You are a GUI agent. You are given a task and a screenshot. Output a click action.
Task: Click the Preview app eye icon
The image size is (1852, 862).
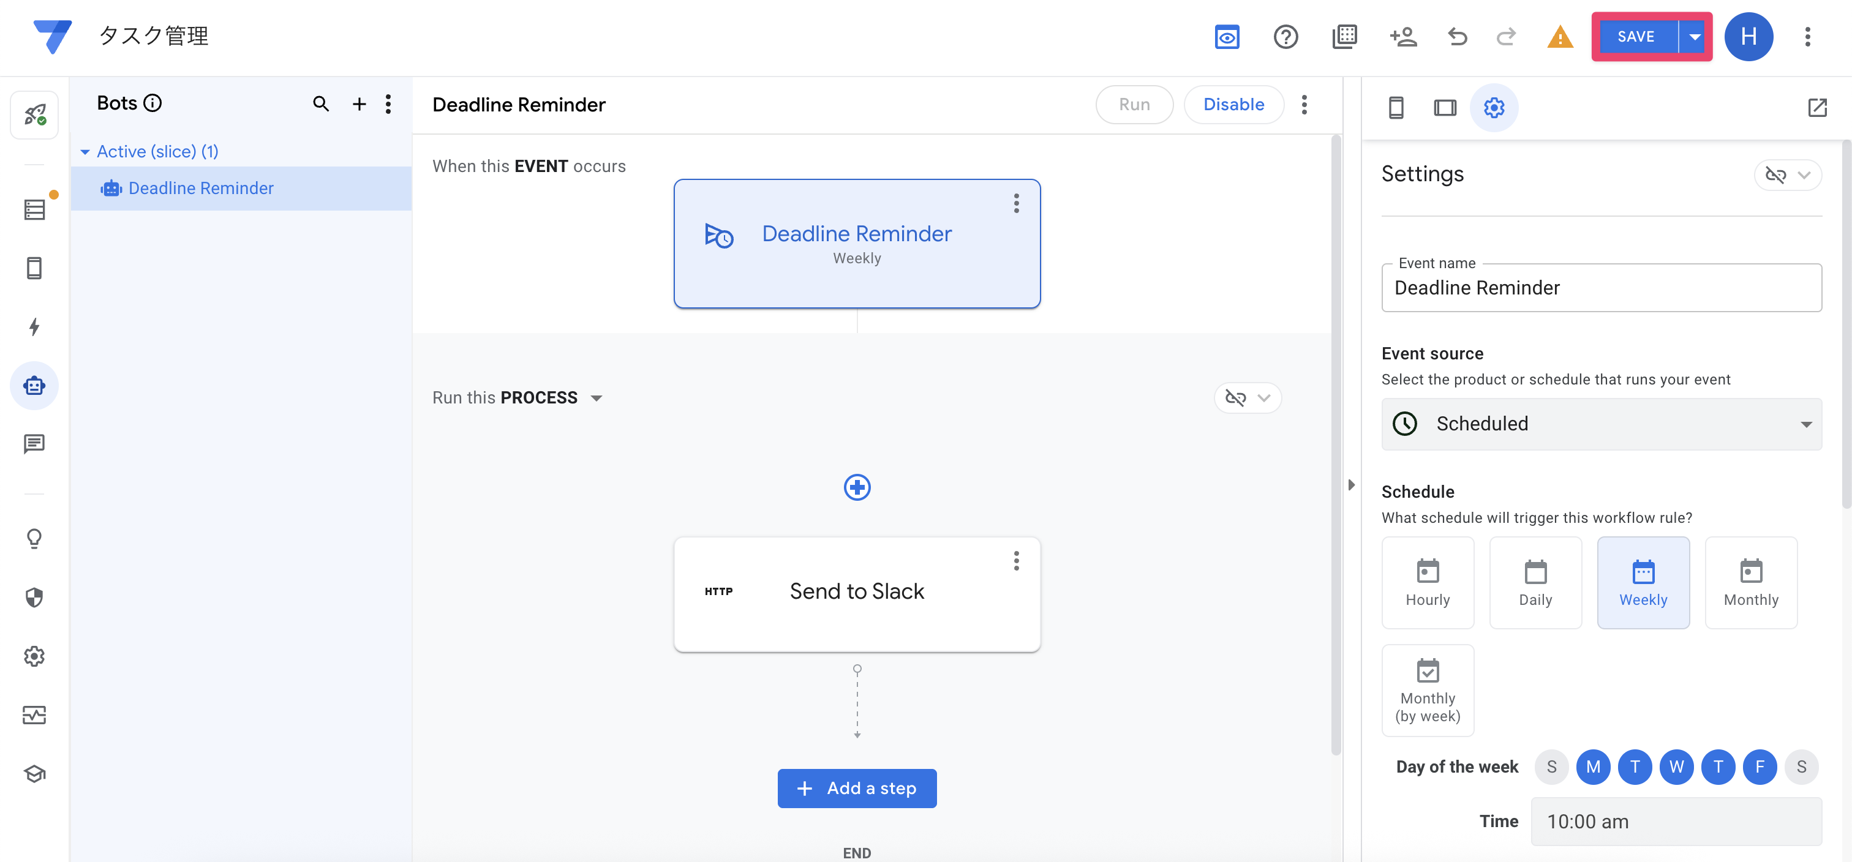click(1227, 37)
